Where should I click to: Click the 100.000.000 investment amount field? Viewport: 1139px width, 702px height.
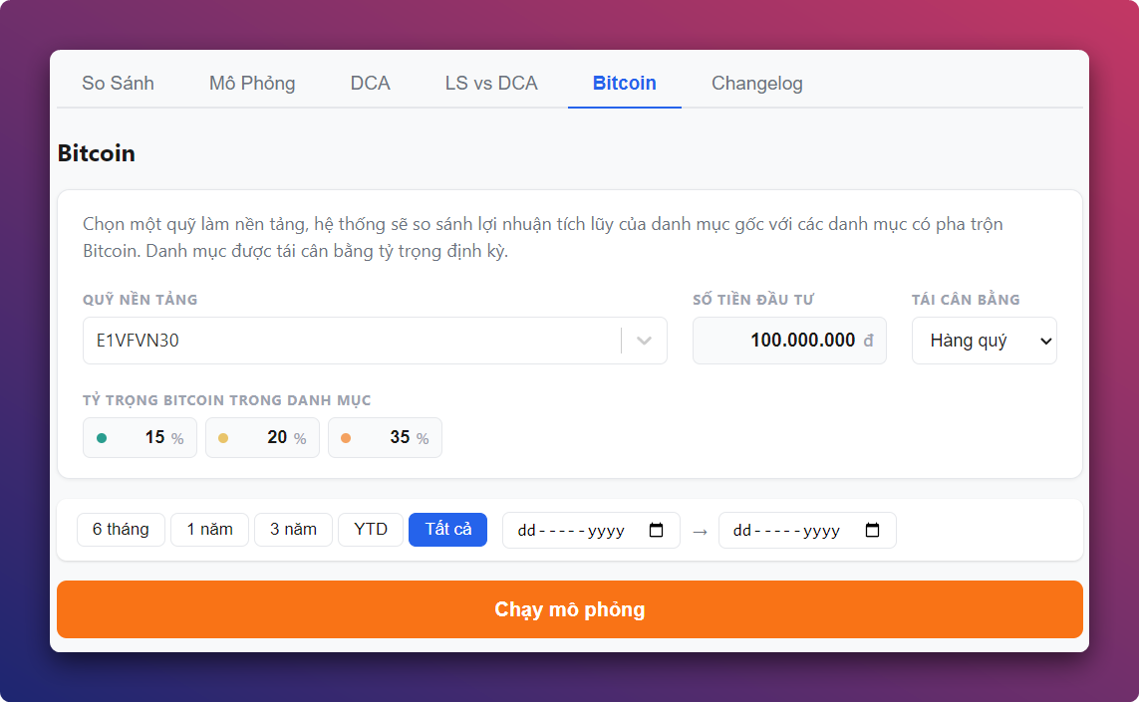point(789,341)
